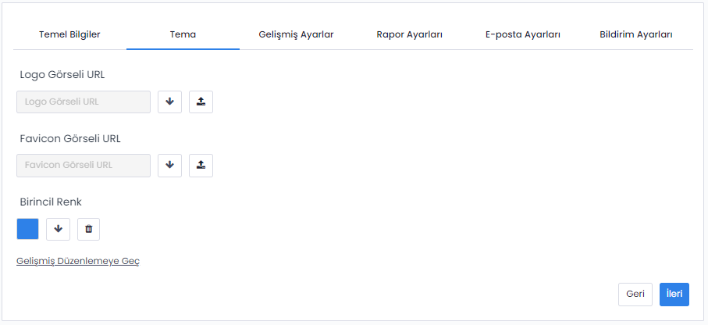Click the upload icon for Logo Görseli
708x325 pixels.
tap(201, 102)
